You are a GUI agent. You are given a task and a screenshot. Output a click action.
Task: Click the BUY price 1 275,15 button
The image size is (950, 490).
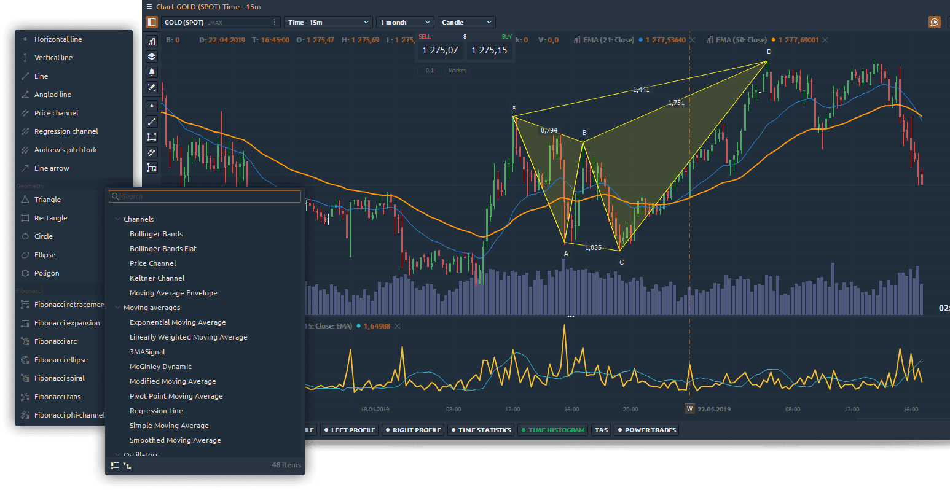coord(489,50)
